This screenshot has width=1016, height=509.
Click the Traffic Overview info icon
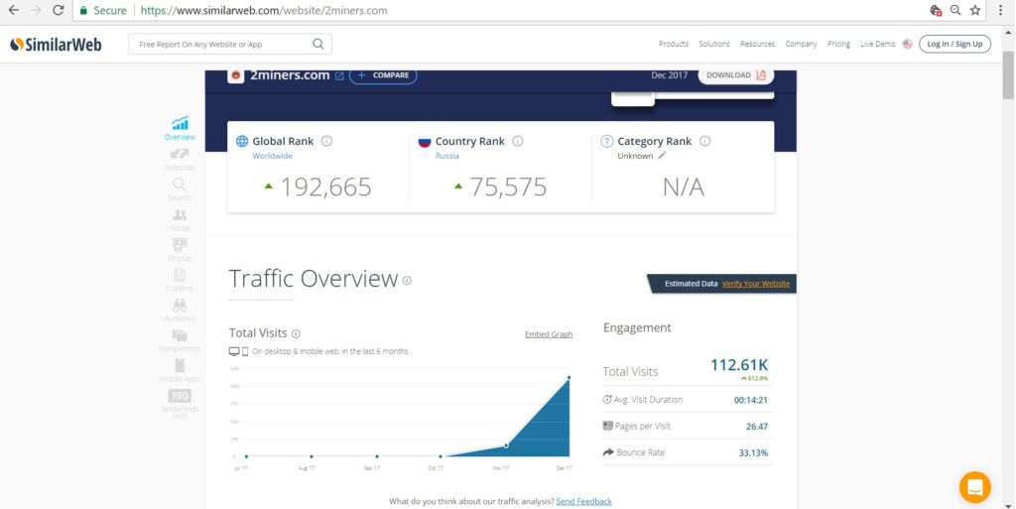(x=407, y=281)
